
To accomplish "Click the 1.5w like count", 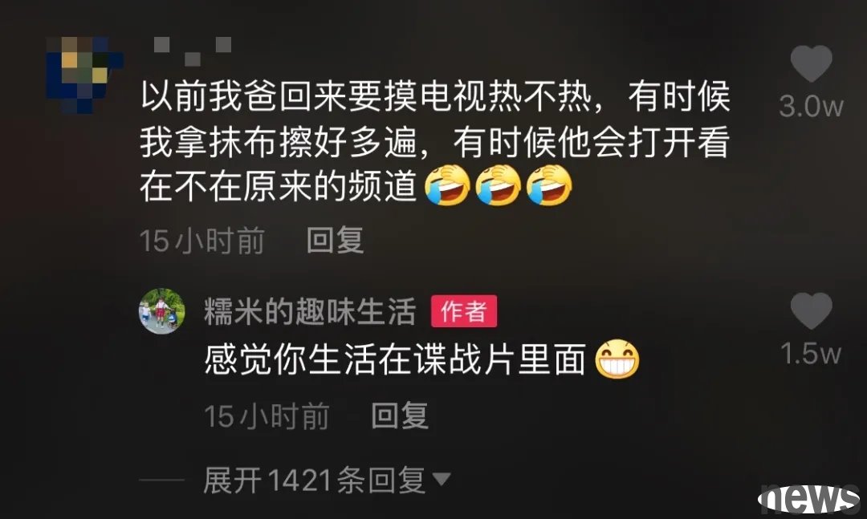I will 811,353.
